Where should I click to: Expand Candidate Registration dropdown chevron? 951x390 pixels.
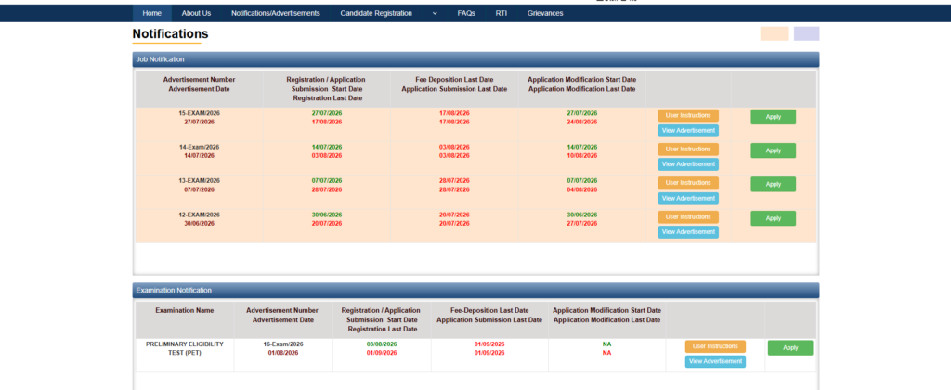pyautogui.click(x=435, y=13)
